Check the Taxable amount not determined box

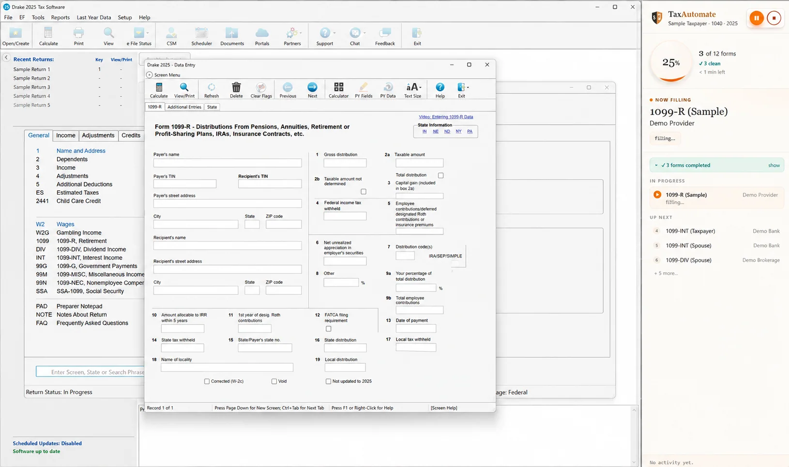pos(364,192)
